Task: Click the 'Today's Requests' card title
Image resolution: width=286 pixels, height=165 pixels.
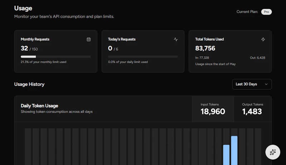Action: [122, 39]
